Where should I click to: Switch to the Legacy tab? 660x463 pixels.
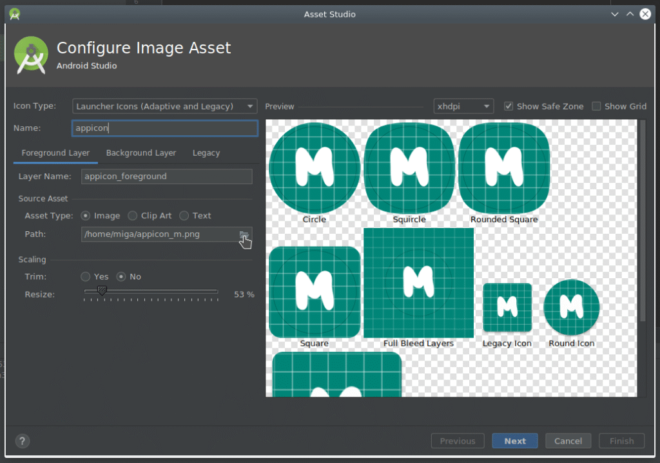206,153
